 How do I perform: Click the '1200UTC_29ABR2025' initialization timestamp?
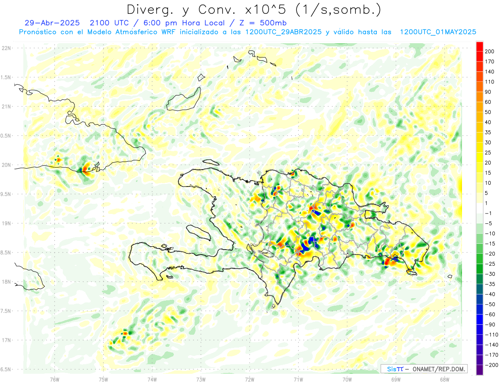coord(284,32)
